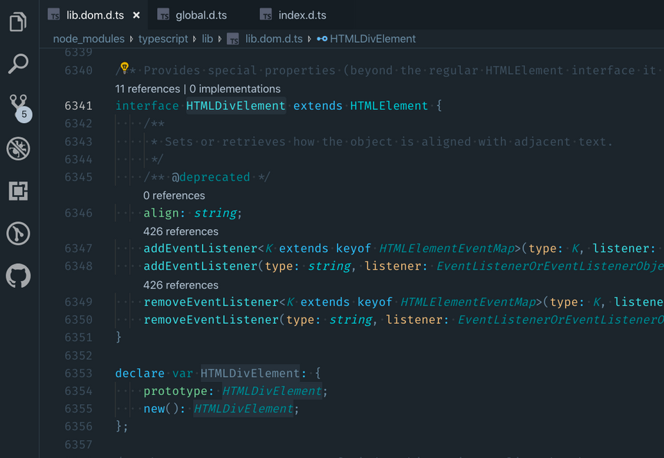664x458 pixels.
Task: Open HTMLDivElement symbol breadcrumb
Action: (x=373, y=39)
